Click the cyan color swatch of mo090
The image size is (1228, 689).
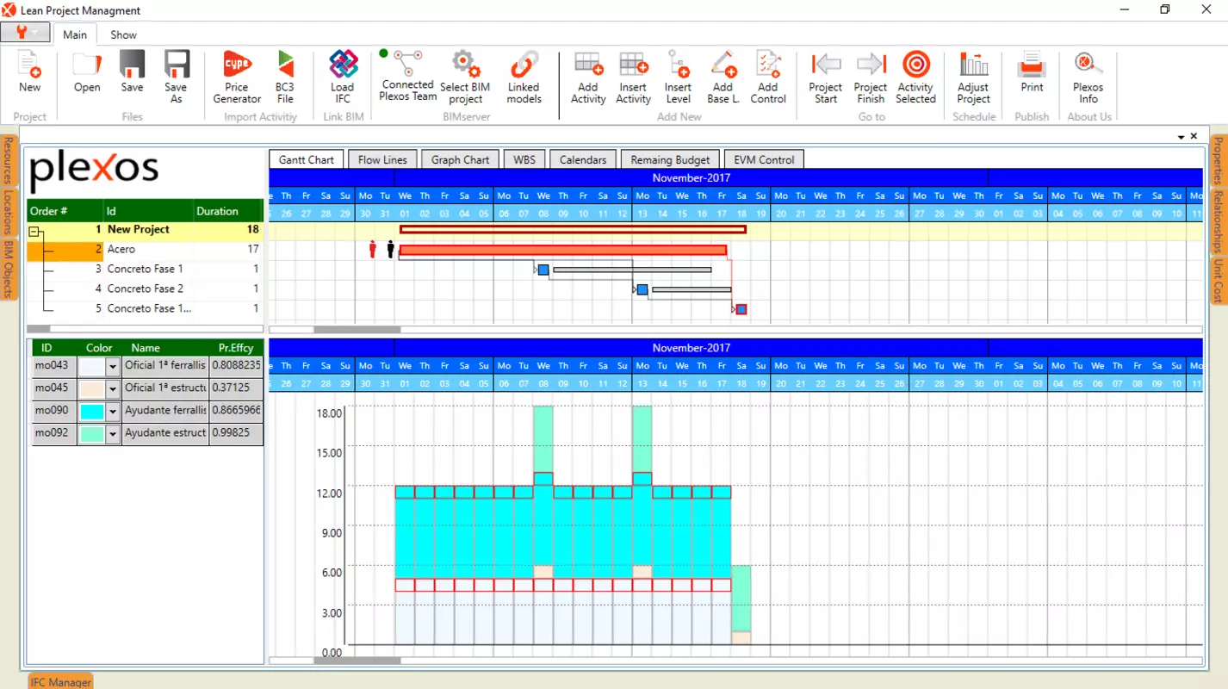pos(92,411)
